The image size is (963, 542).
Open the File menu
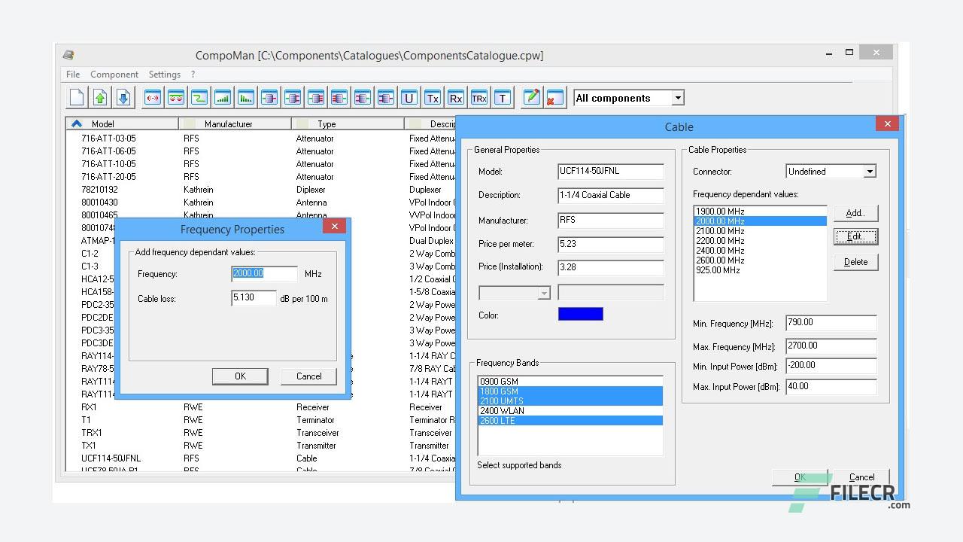(x=73, y=75)
